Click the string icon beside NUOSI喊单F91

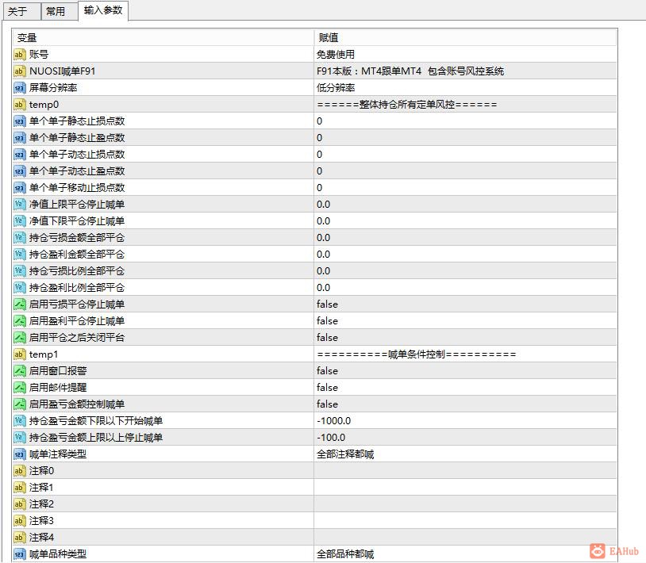click(19, 71)
